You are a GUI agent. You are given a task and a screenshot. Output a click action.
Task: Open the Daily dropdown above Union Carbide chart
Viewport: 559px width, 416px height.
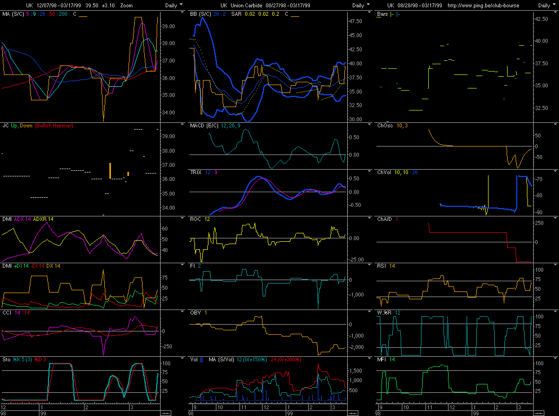click(x=361, y=5)
